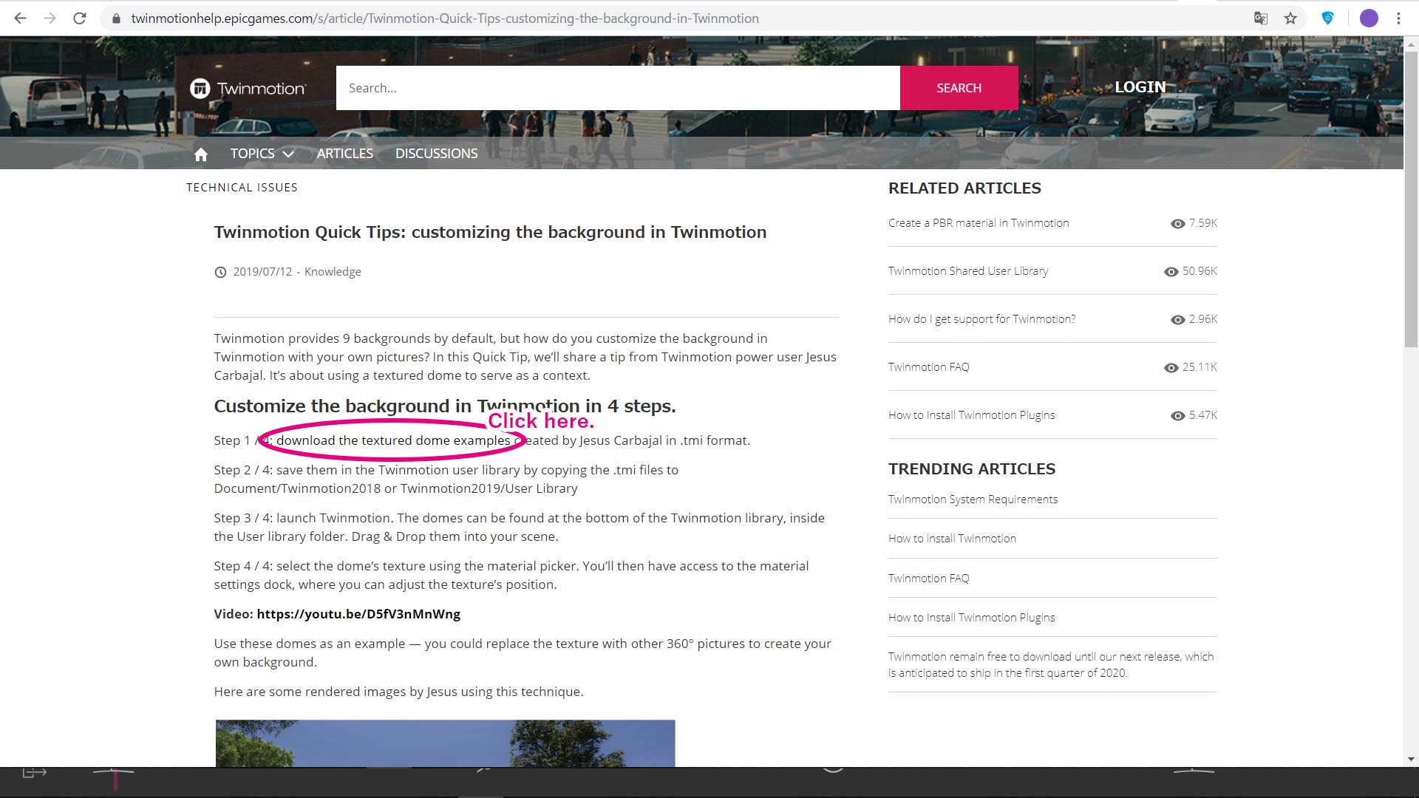Screen dimensions: 1419x798
Task: Click the browser forward arrow
Action: point(50,18)
